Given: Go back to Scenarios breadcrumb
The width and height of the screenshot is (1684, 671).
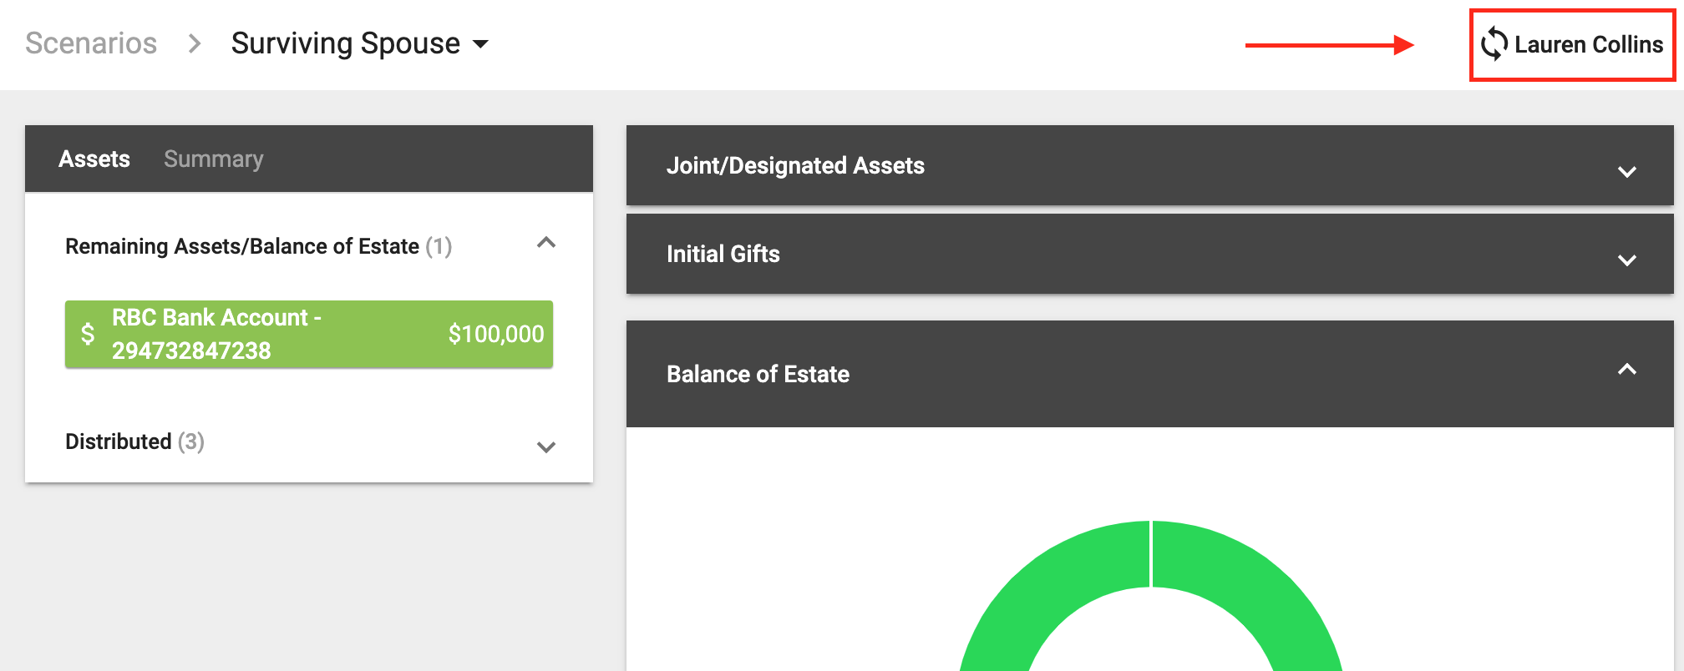Looking at the screenshot, I should [x=91, y=43].
